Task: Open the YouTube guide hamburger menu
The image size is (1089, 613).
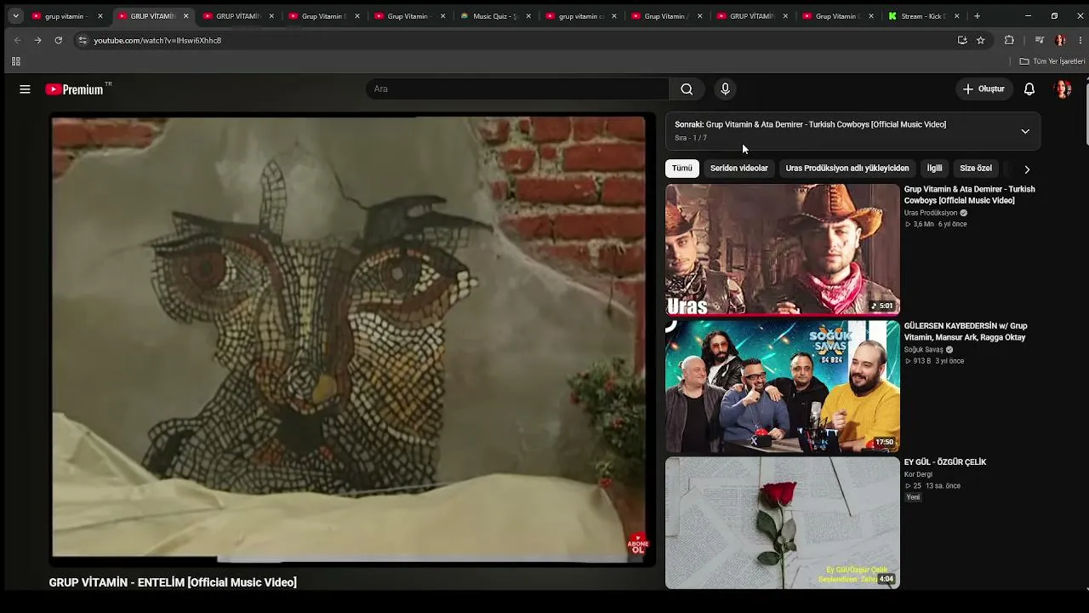Action: (25, 89)
